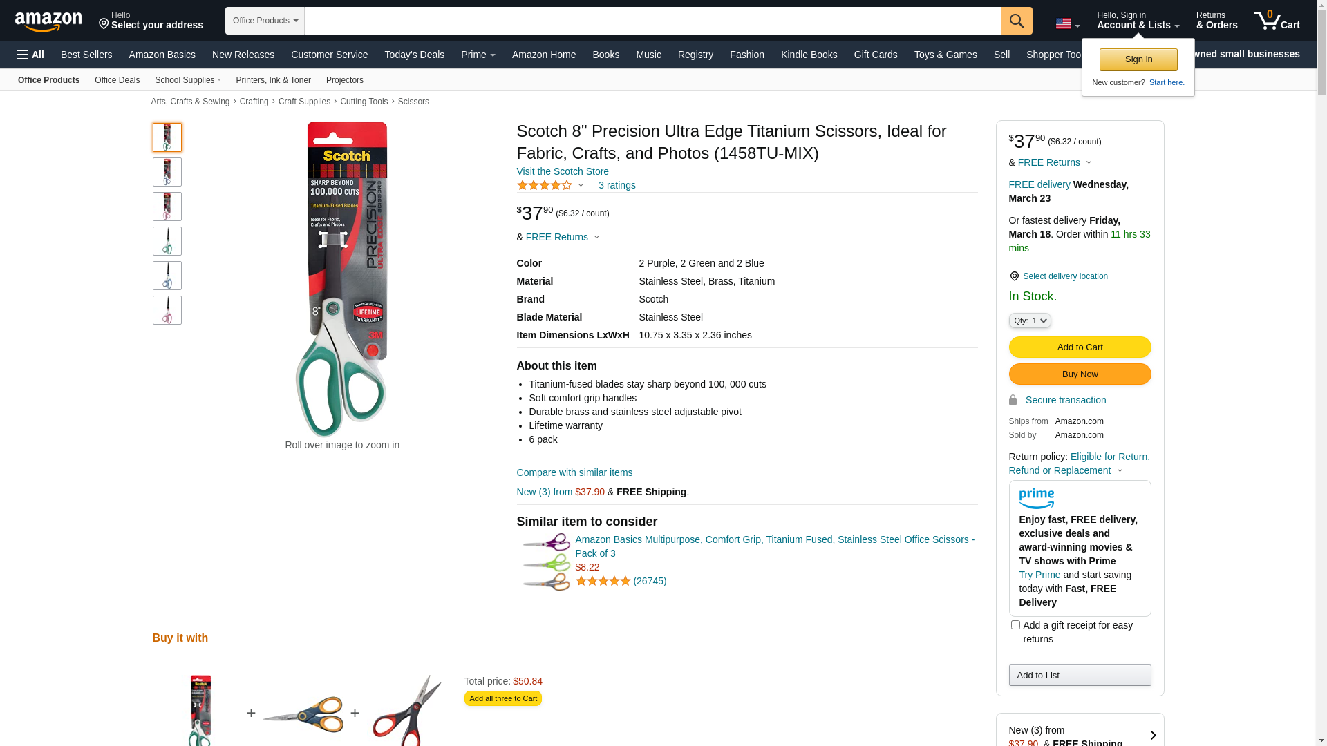1327x746 pixels.
Task: Click the US flag language selector
Action: pos(1067,23)
